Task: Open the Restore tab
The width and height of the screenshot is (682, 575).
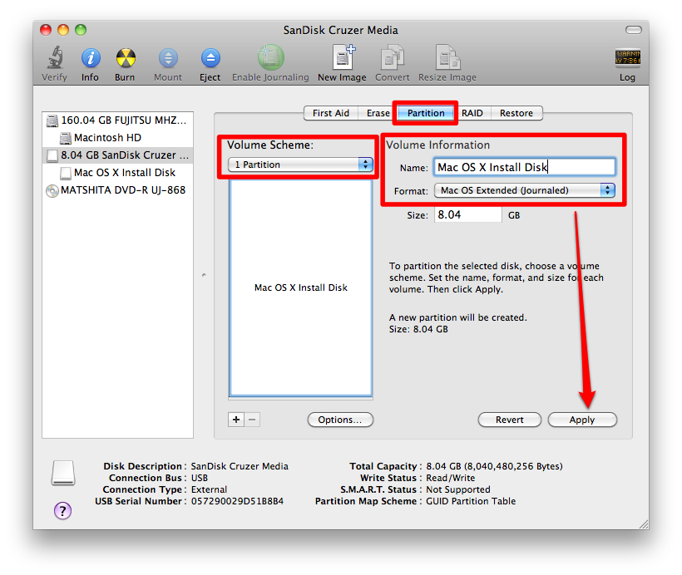Action: (x=516, y=113)
